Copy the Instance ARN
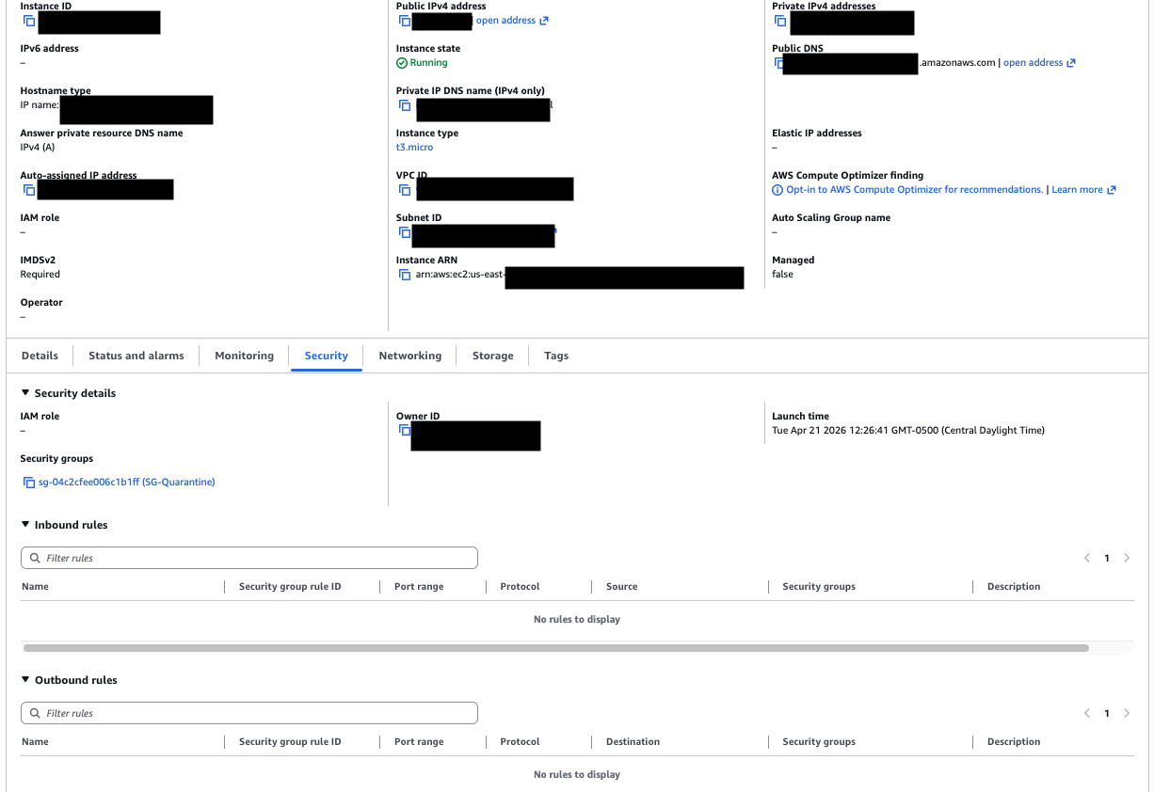Screen dimensions: 1154x792 tap(405, 275)
